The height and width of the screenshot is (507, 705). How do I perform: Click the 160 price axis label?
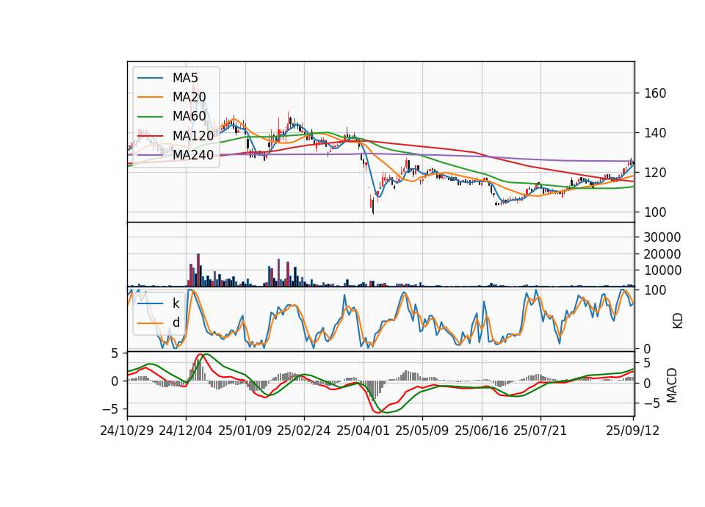click(x=654, y=93)
